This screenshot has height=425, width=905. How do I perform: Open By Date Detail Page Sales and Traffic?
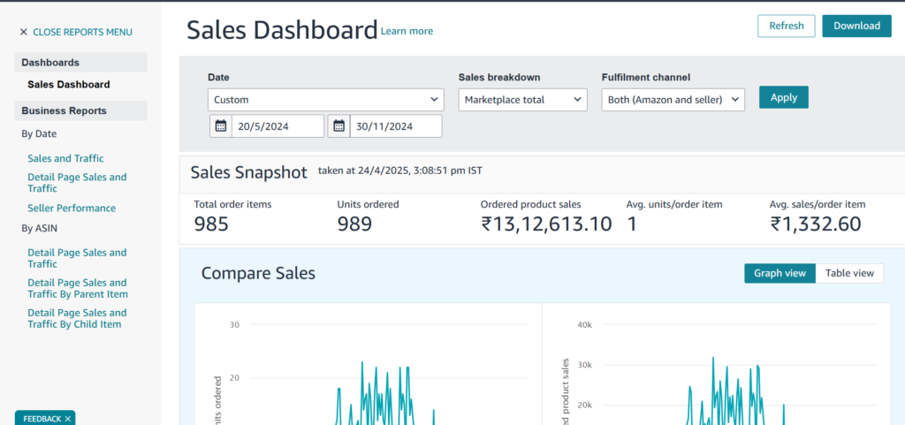coord(77,183)
